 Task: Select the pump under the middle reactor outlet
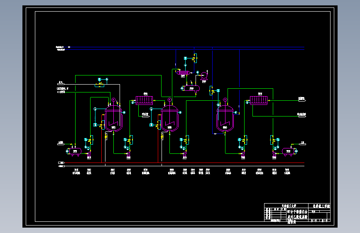click(185, 153)
